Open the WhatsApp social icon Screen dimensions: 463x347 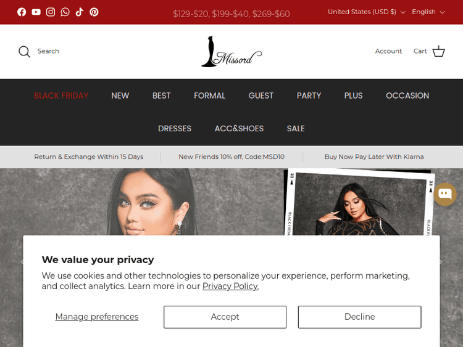point(65,12)
